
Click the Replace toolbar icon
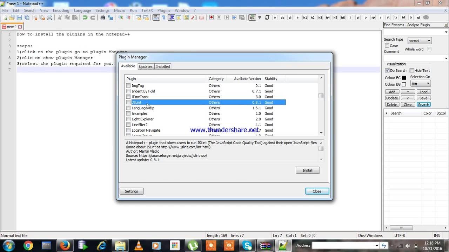tap(110, 17)
